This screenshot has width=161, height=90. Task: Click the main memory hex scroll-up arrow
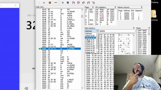[134, 35]
